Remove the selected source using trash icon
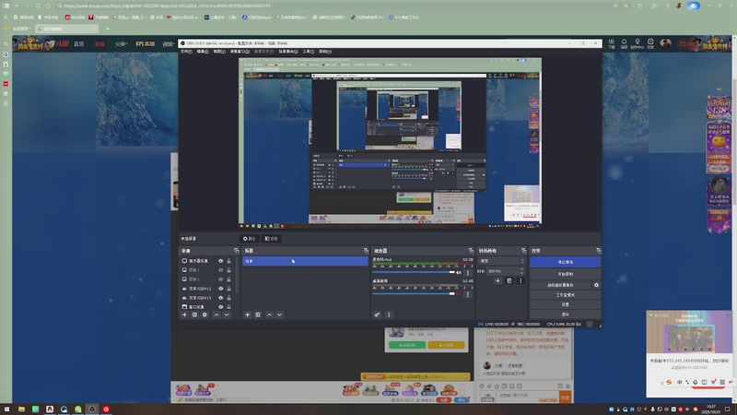Image resolution: width=737 pixels, height=415 pixels. tap(194, 314)
